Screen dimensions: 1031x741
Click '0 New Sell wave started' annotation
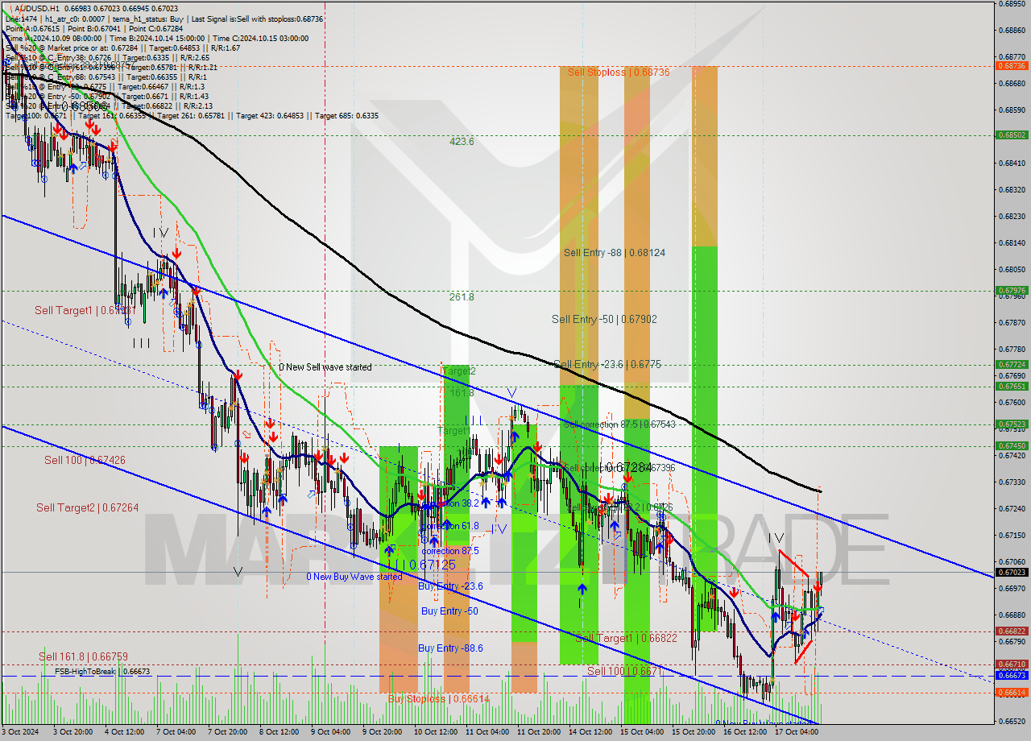(325, 367)
